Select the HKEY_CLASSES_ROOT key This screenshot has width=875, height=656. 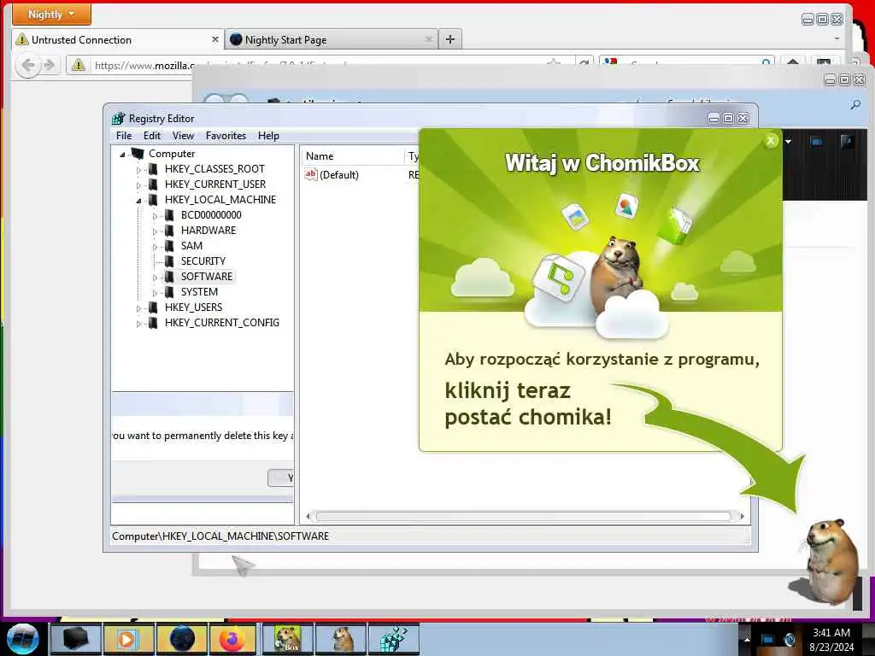point(214,168)
